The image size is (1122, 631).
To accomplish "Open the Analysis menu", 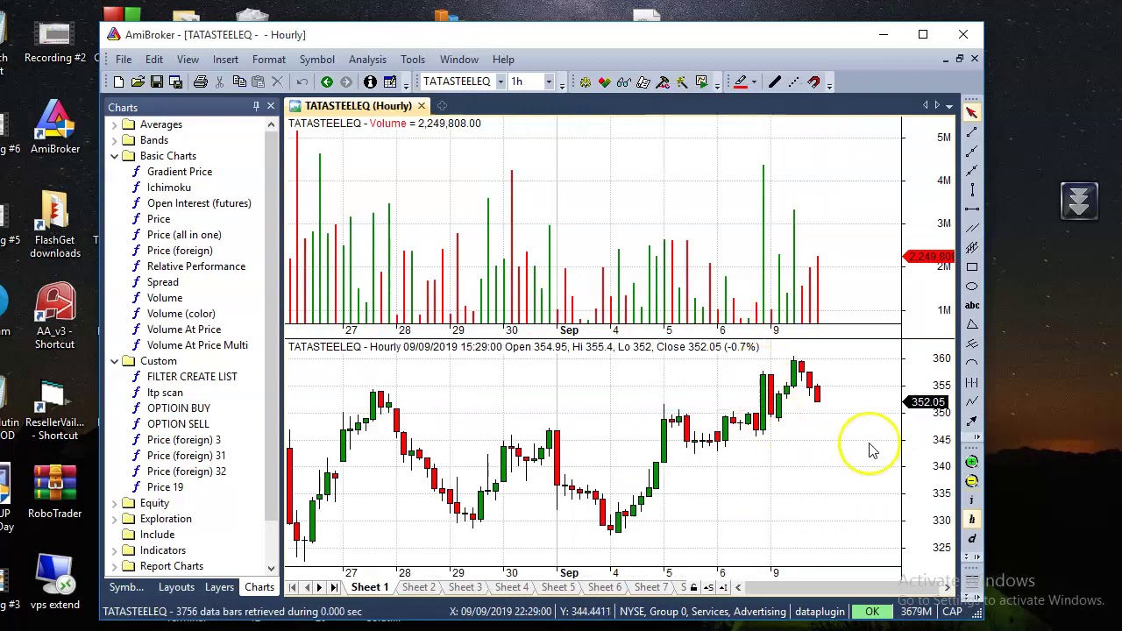I will [x=367, y=60].
